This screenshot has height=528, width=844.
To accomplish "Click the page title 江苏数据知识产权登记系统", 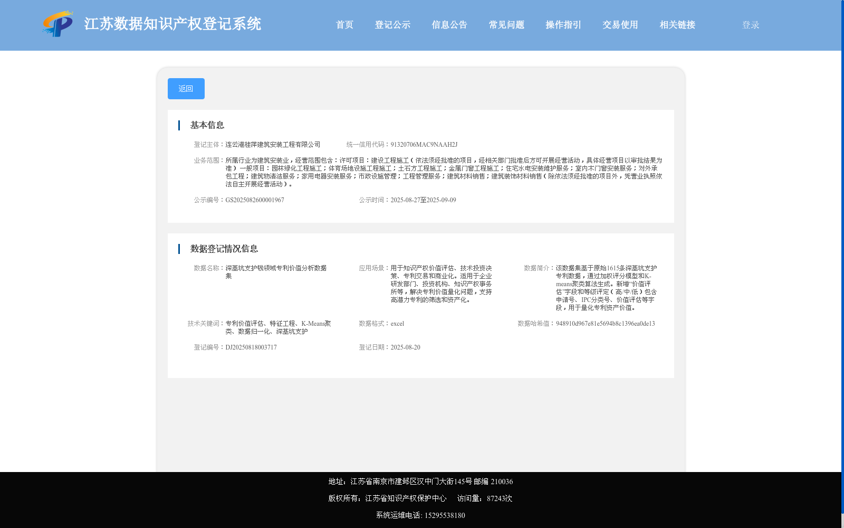I will coord(172,24).
